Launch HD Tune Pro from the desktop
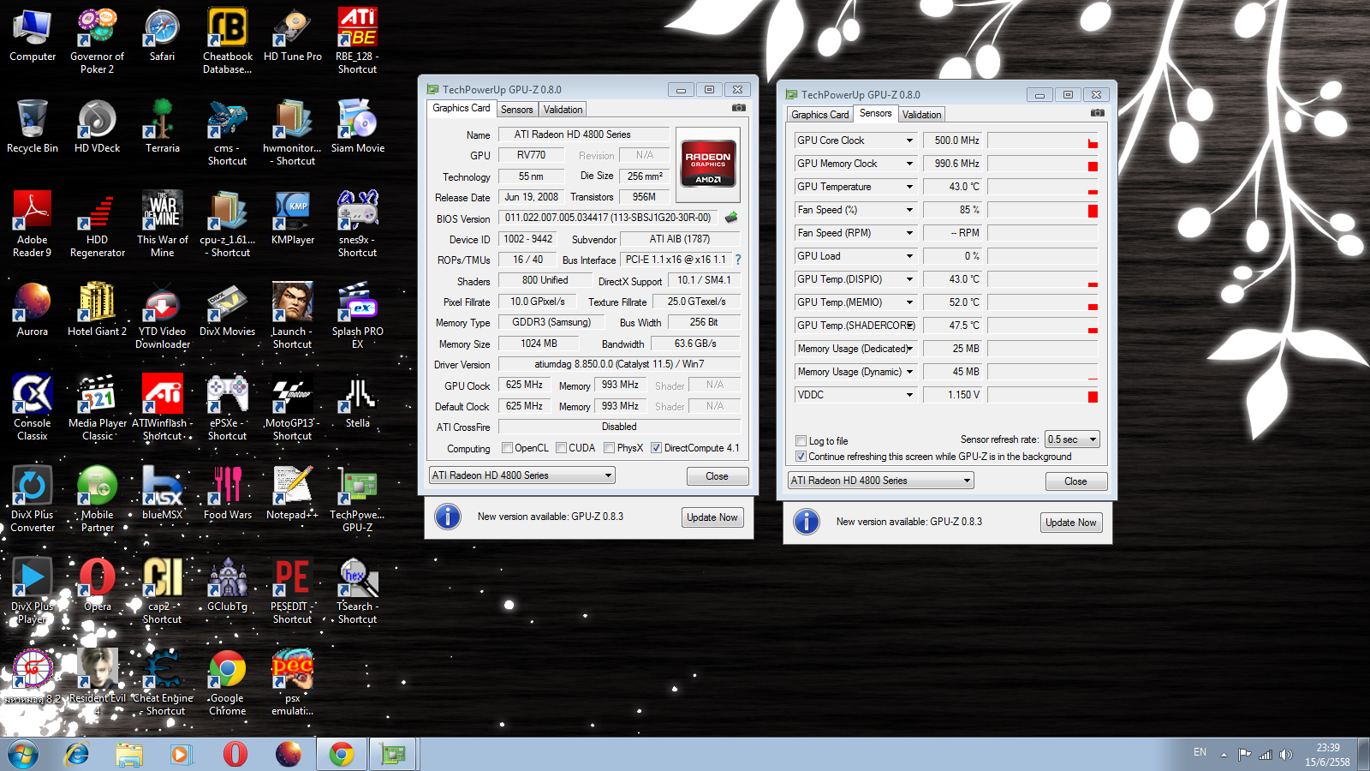The height and width of the screenshot is (771, 1370). point(293,34)
